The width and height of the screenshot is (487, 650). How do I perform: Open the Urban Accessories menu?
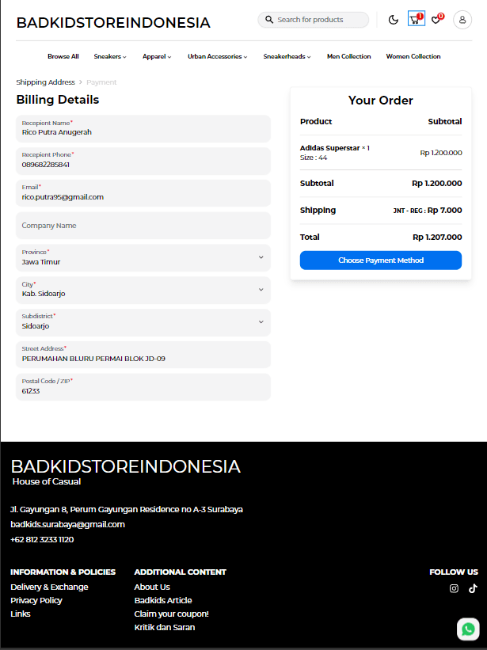tap(217, 57)
